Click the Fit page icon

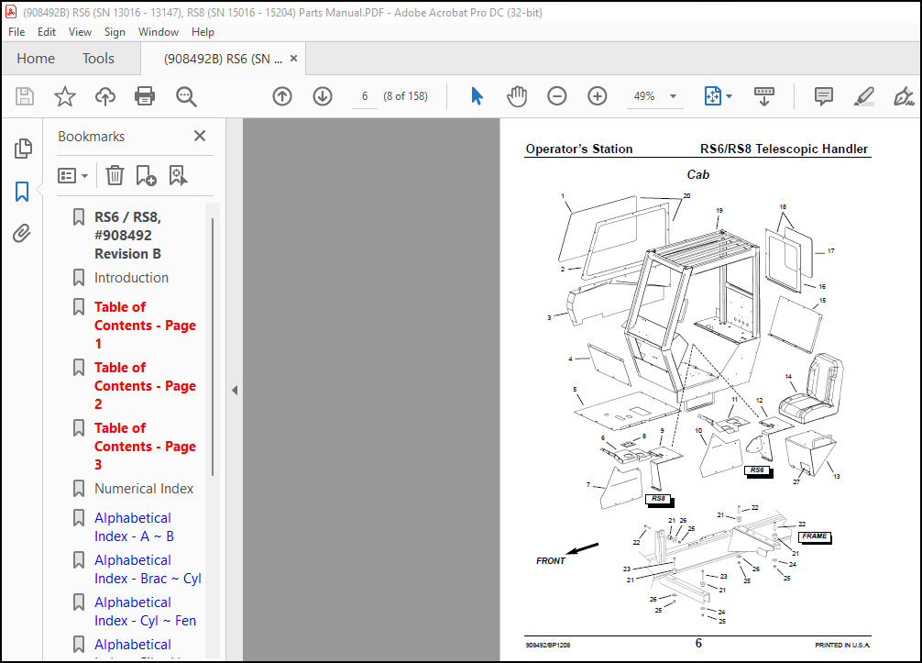click(x=713, y=96)
